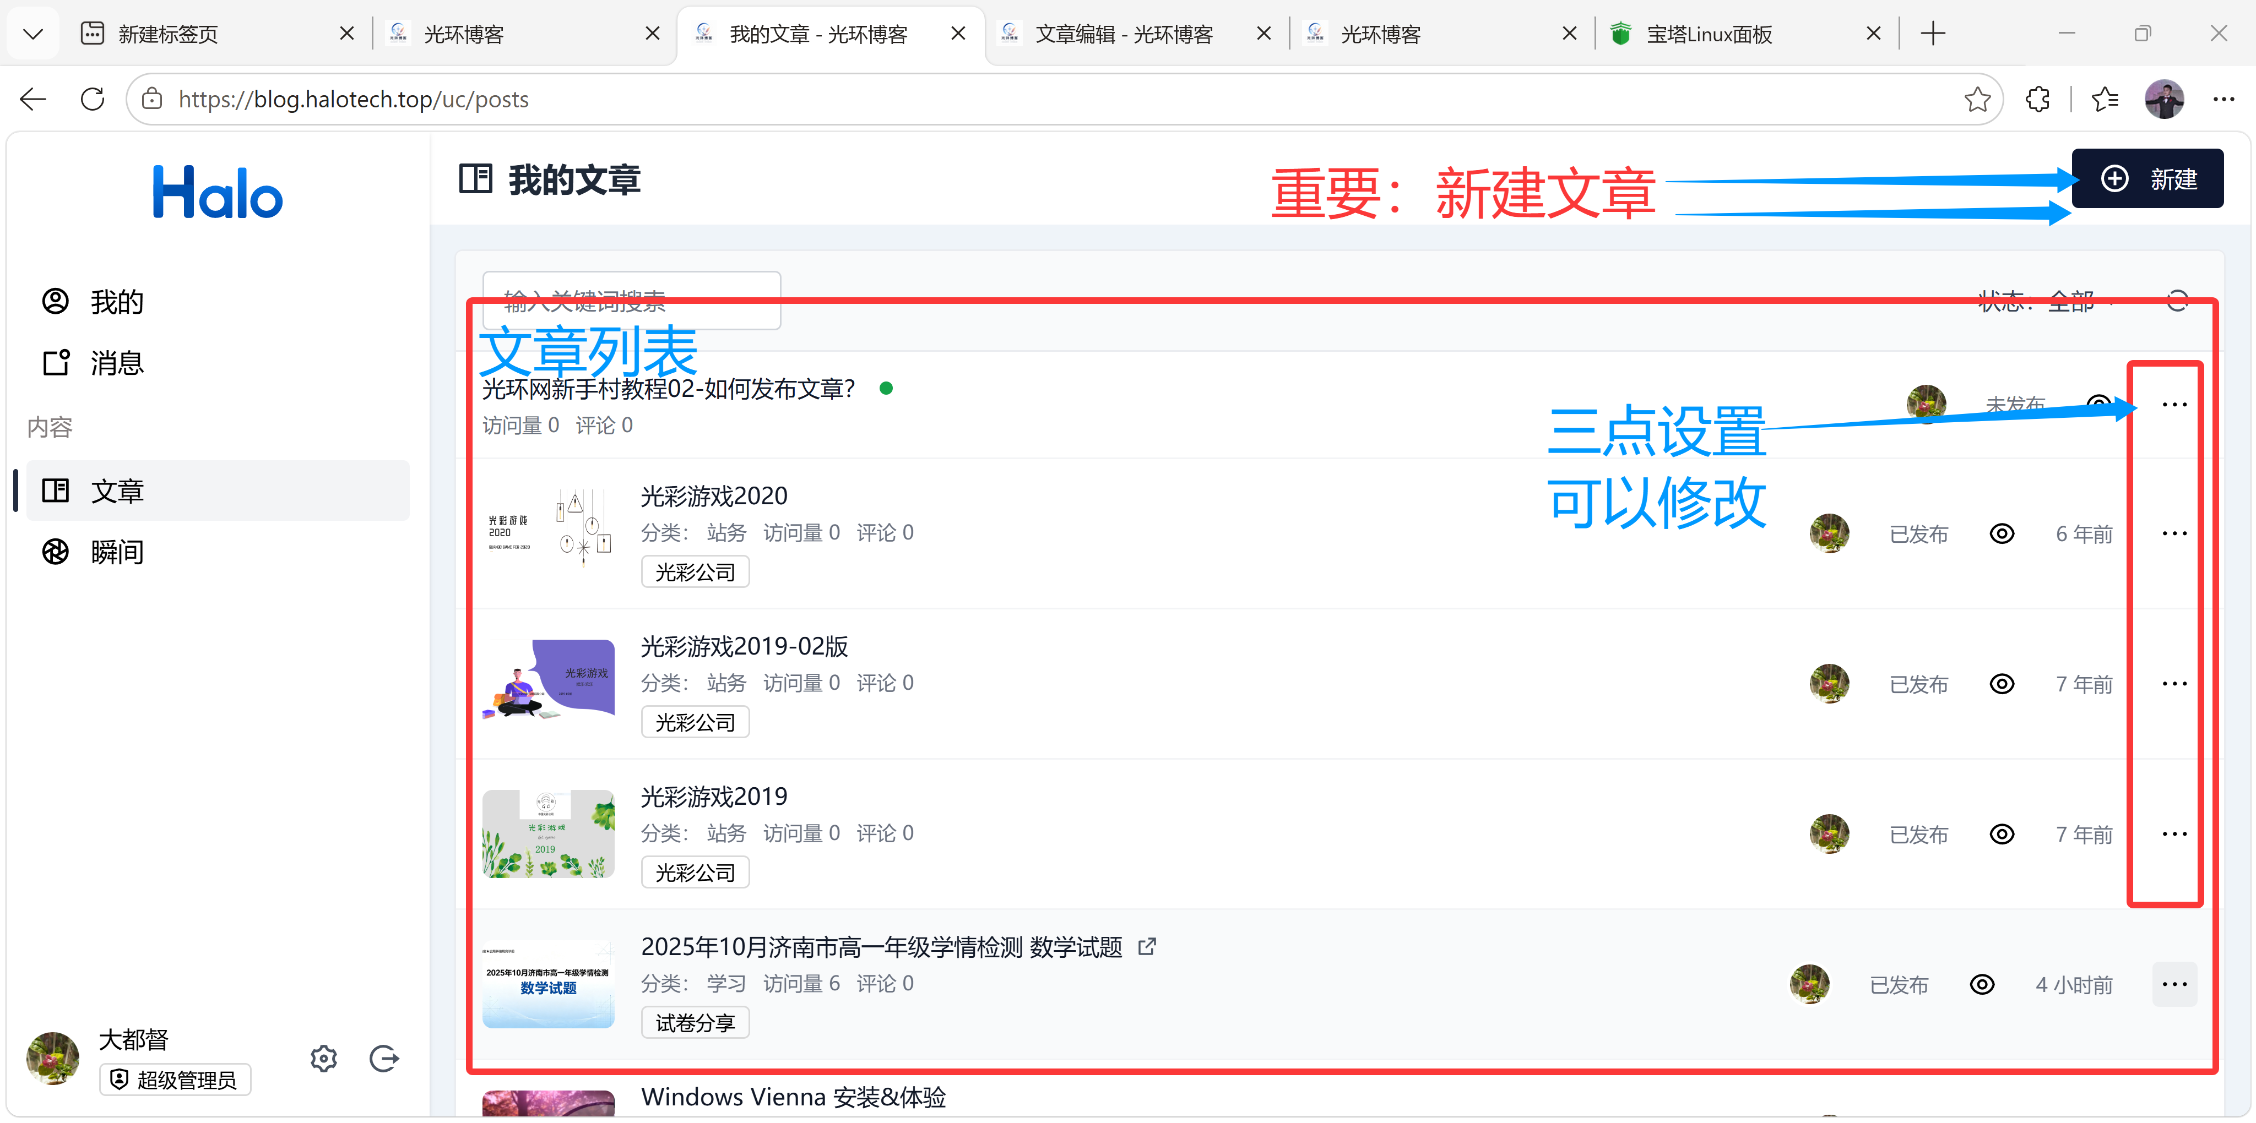
Task: Open the 光彩游戏2019 article title
Action: [714, 797]
